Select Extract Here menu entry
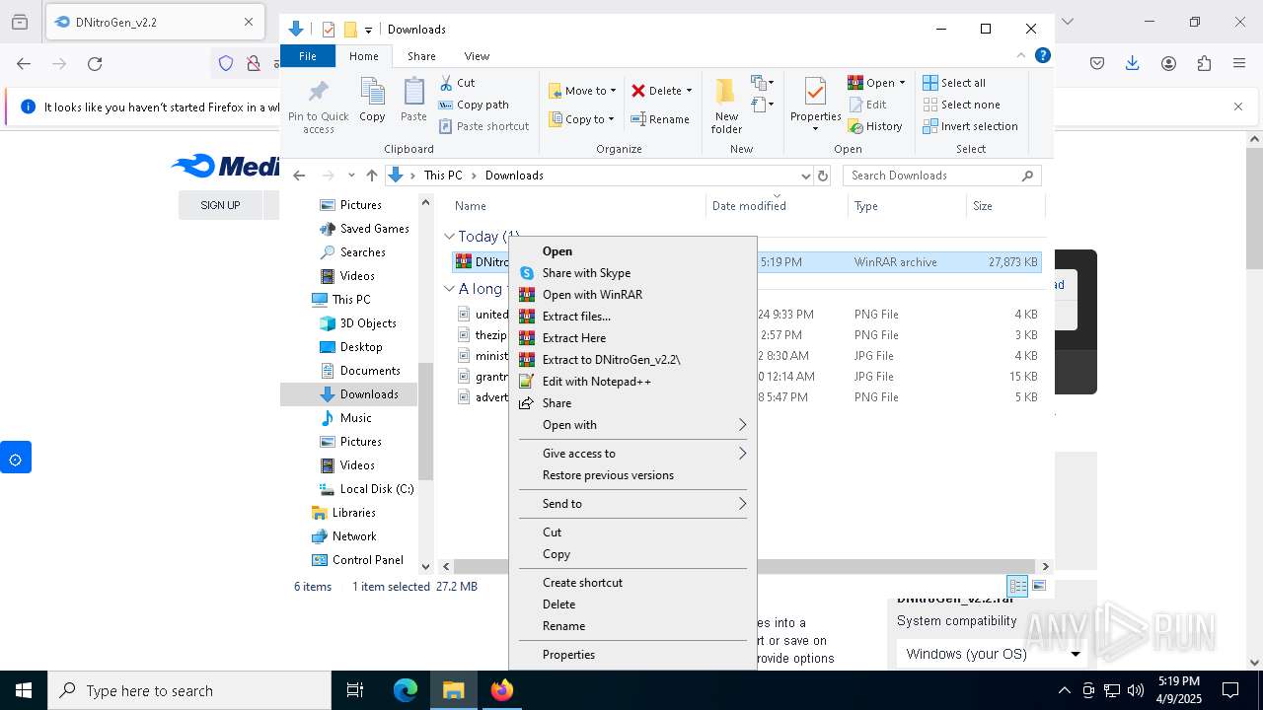Screen dimensions: 1263x710 coord(631,338)
